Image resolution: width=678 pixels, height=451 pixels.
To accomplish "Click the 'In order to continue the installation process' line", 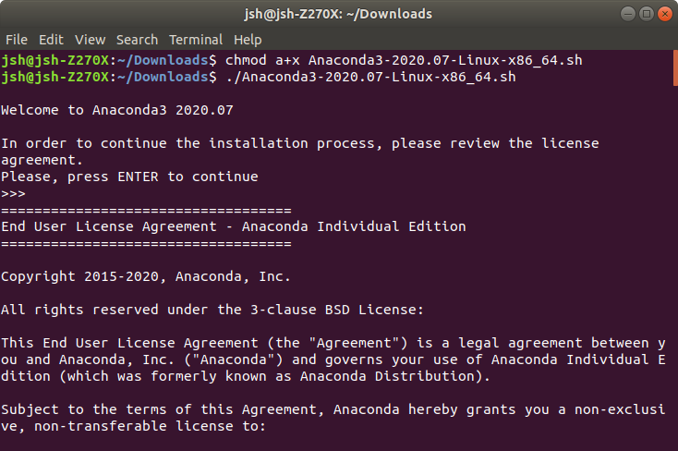I will [x=300, y=143].
